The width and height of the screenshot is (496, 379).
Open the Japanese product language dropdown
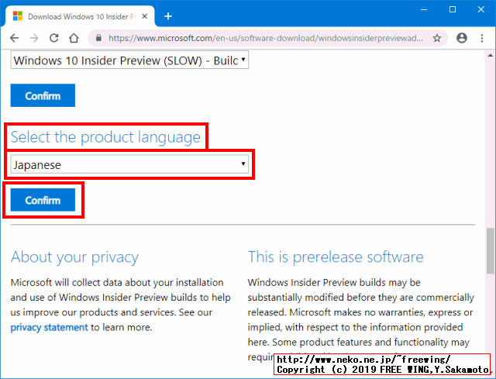click(129, 164)
